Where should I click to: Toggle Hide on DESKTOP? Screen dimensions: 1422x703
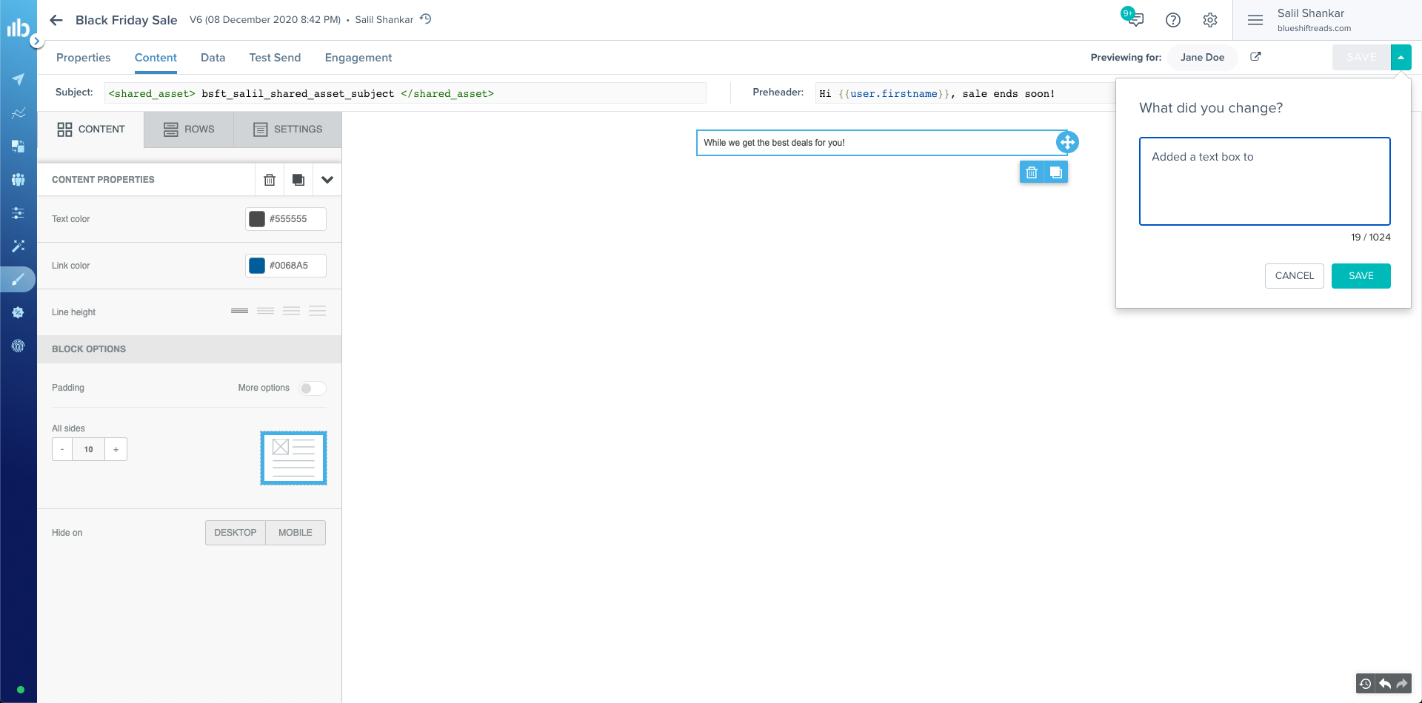pos(236,533)
